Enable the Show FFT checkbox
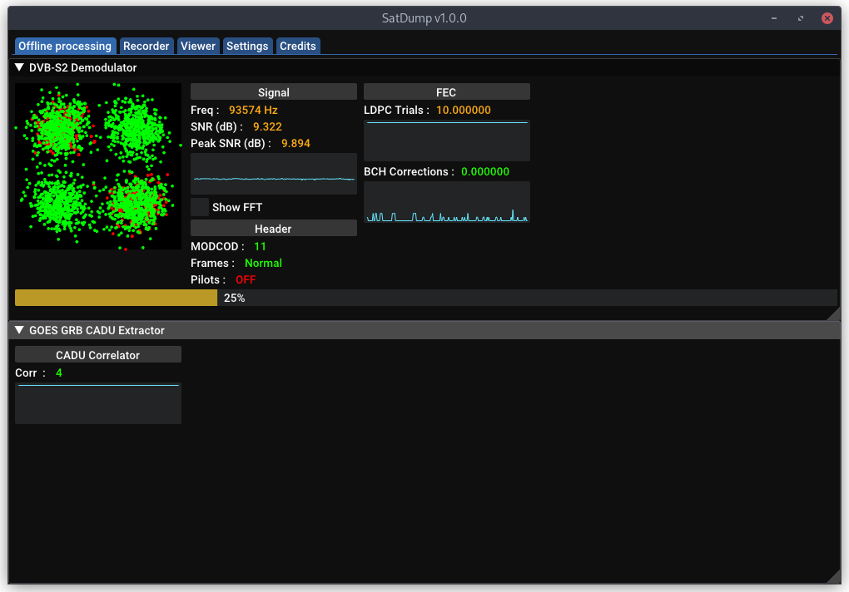This screenshot has height=592, width=849. pyautogui.click(x=200, y=207)
